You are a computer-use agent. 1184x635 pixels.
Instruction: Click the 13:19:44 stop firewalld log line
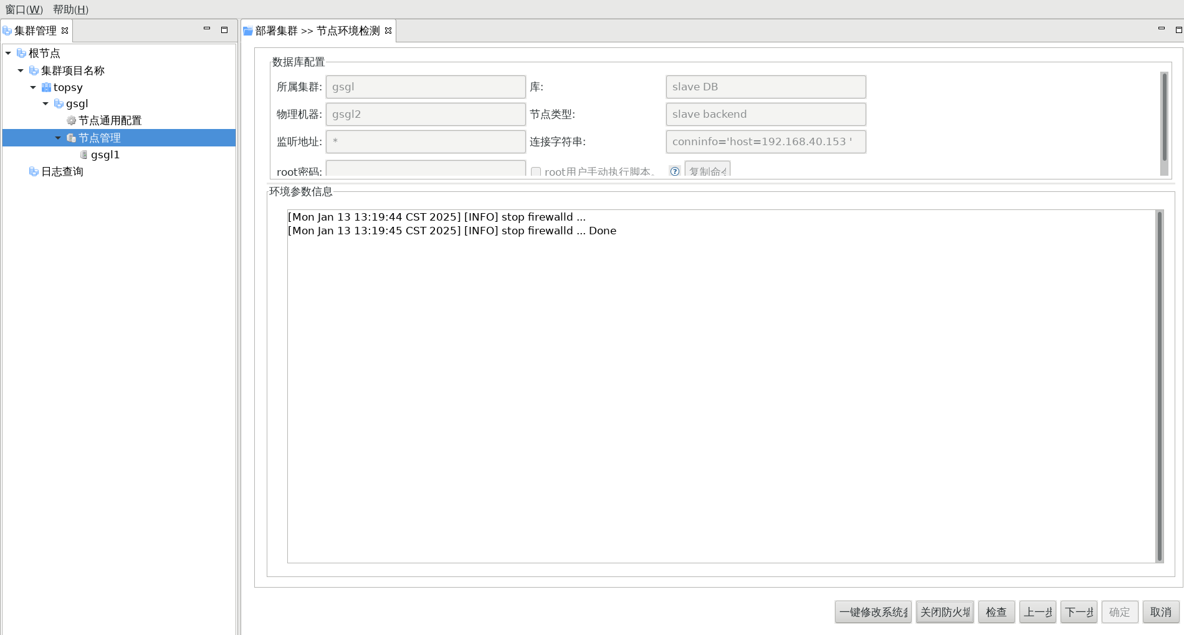pyautogui.click(x=437, y=217)
